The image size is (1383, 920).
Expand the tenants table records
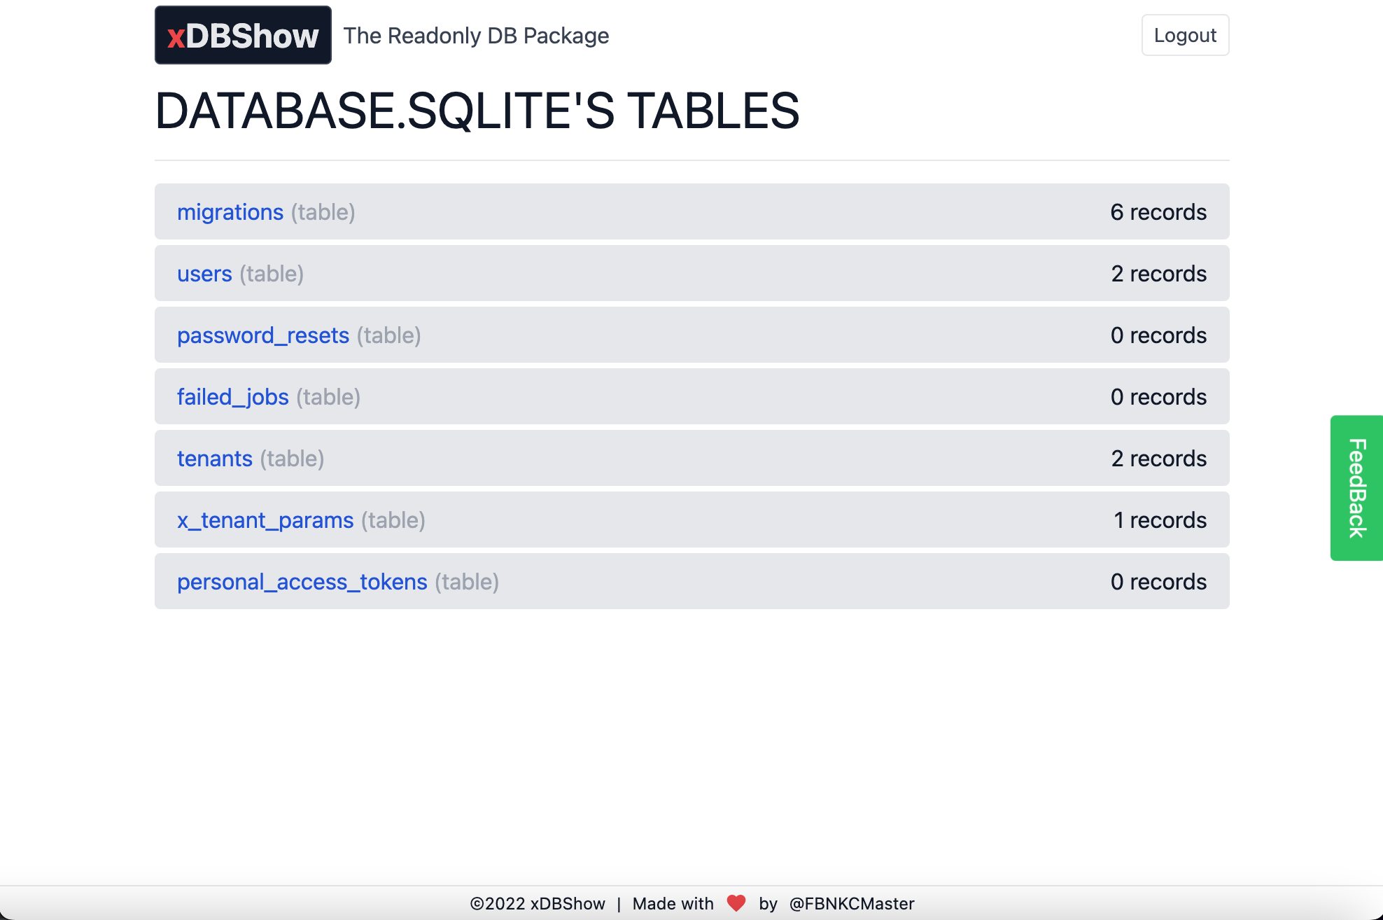(x=214, y=458)
